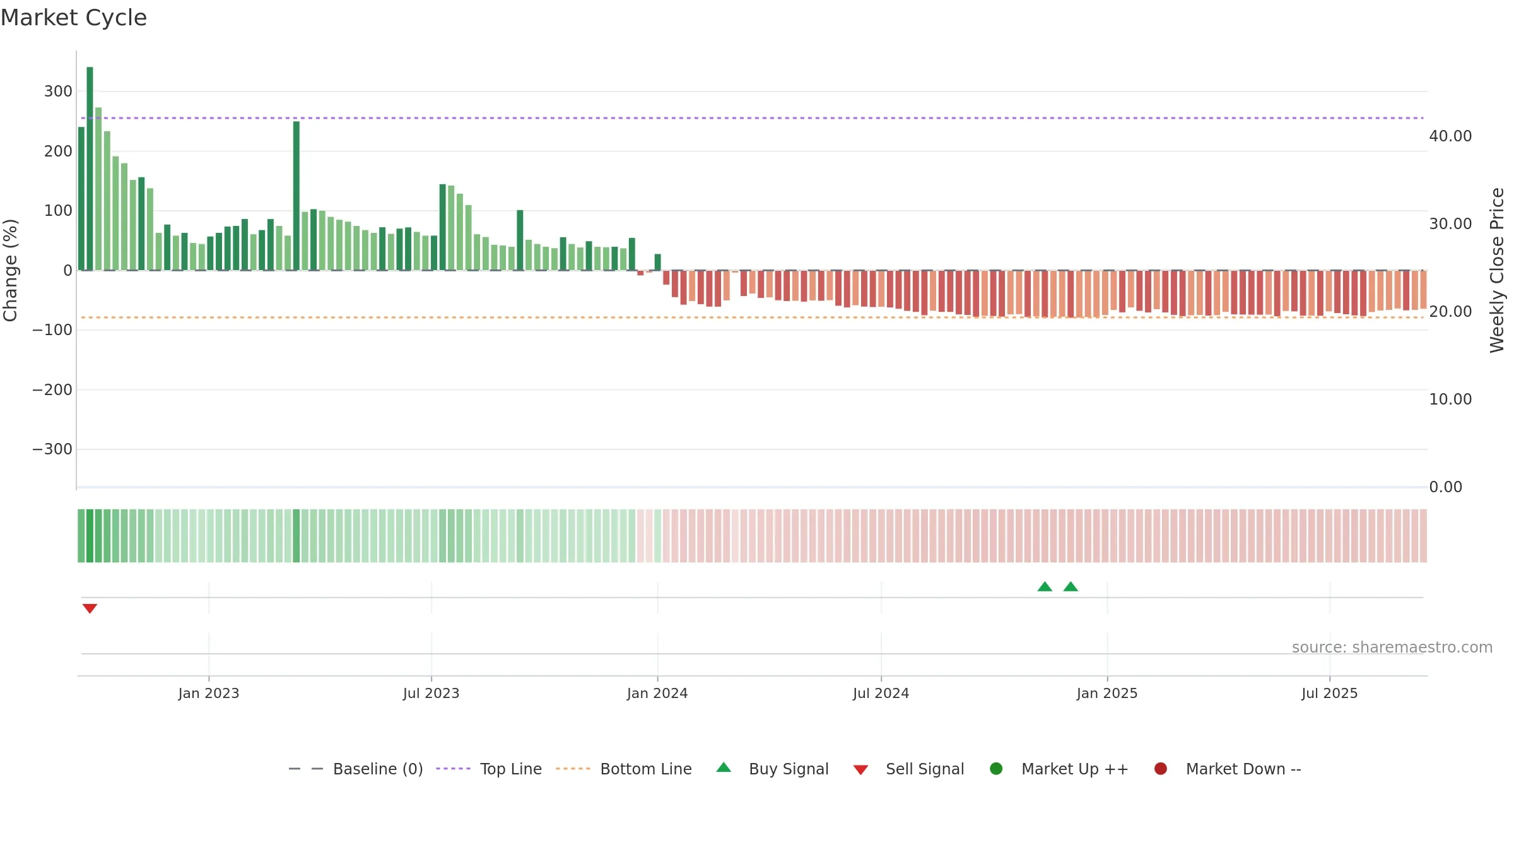
Task: Click the Market Cycle chart title
Action: 74,18
